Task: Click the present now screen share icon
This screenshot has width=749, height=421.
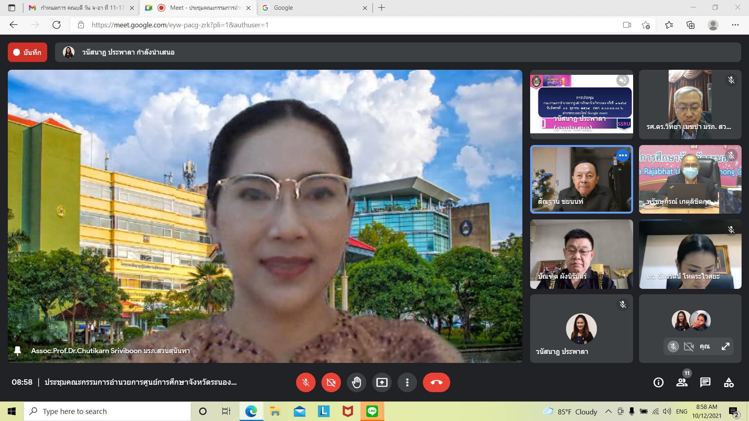Action: coord(382,382)
